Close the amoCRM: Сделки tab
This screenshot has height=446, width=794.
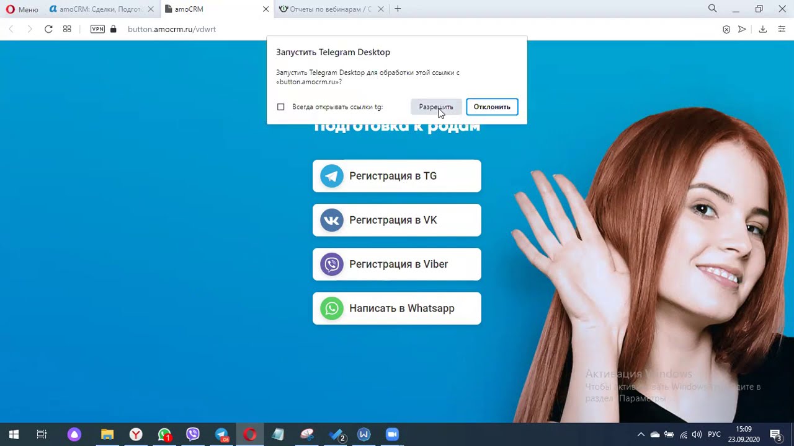(x=151, y=9)
